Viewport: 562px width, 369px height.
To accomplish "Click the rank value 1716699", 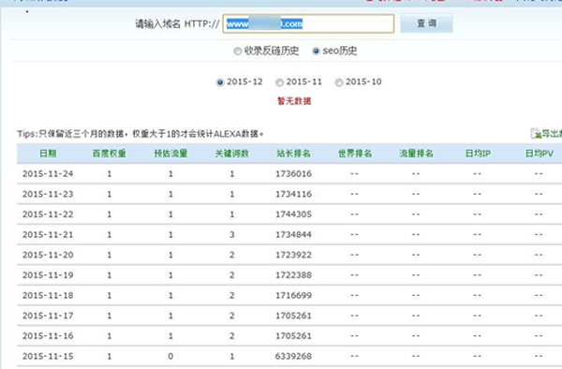I will pos(293,296).
